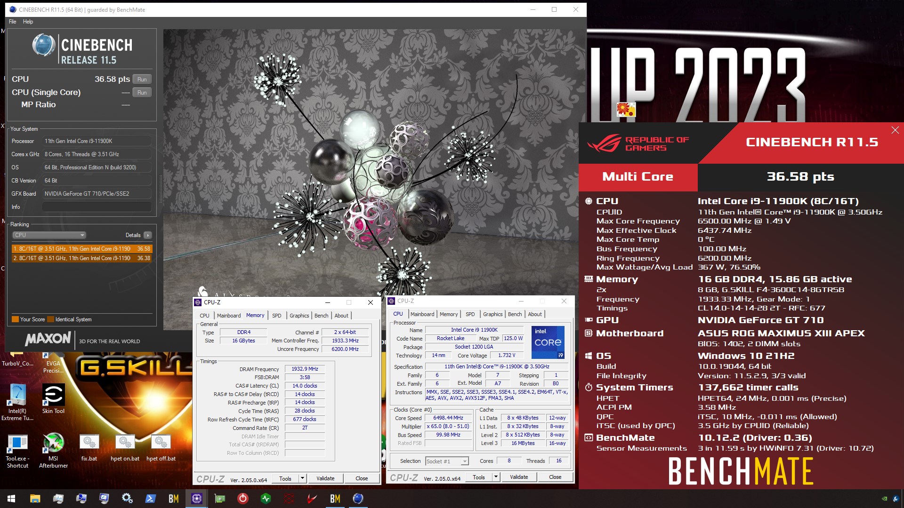Open Tool.exe - Shortcut desktop icon

point(17,451)
